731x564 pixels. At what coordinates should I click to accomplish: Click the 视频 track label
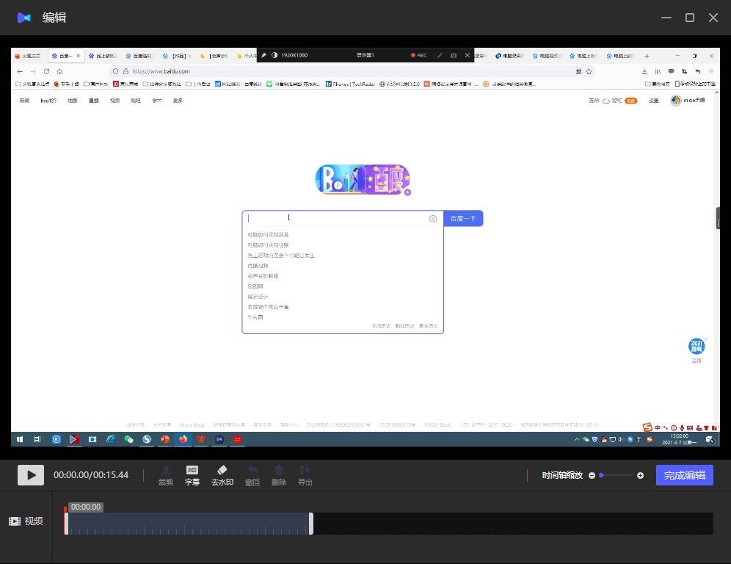tap(34, 521)
